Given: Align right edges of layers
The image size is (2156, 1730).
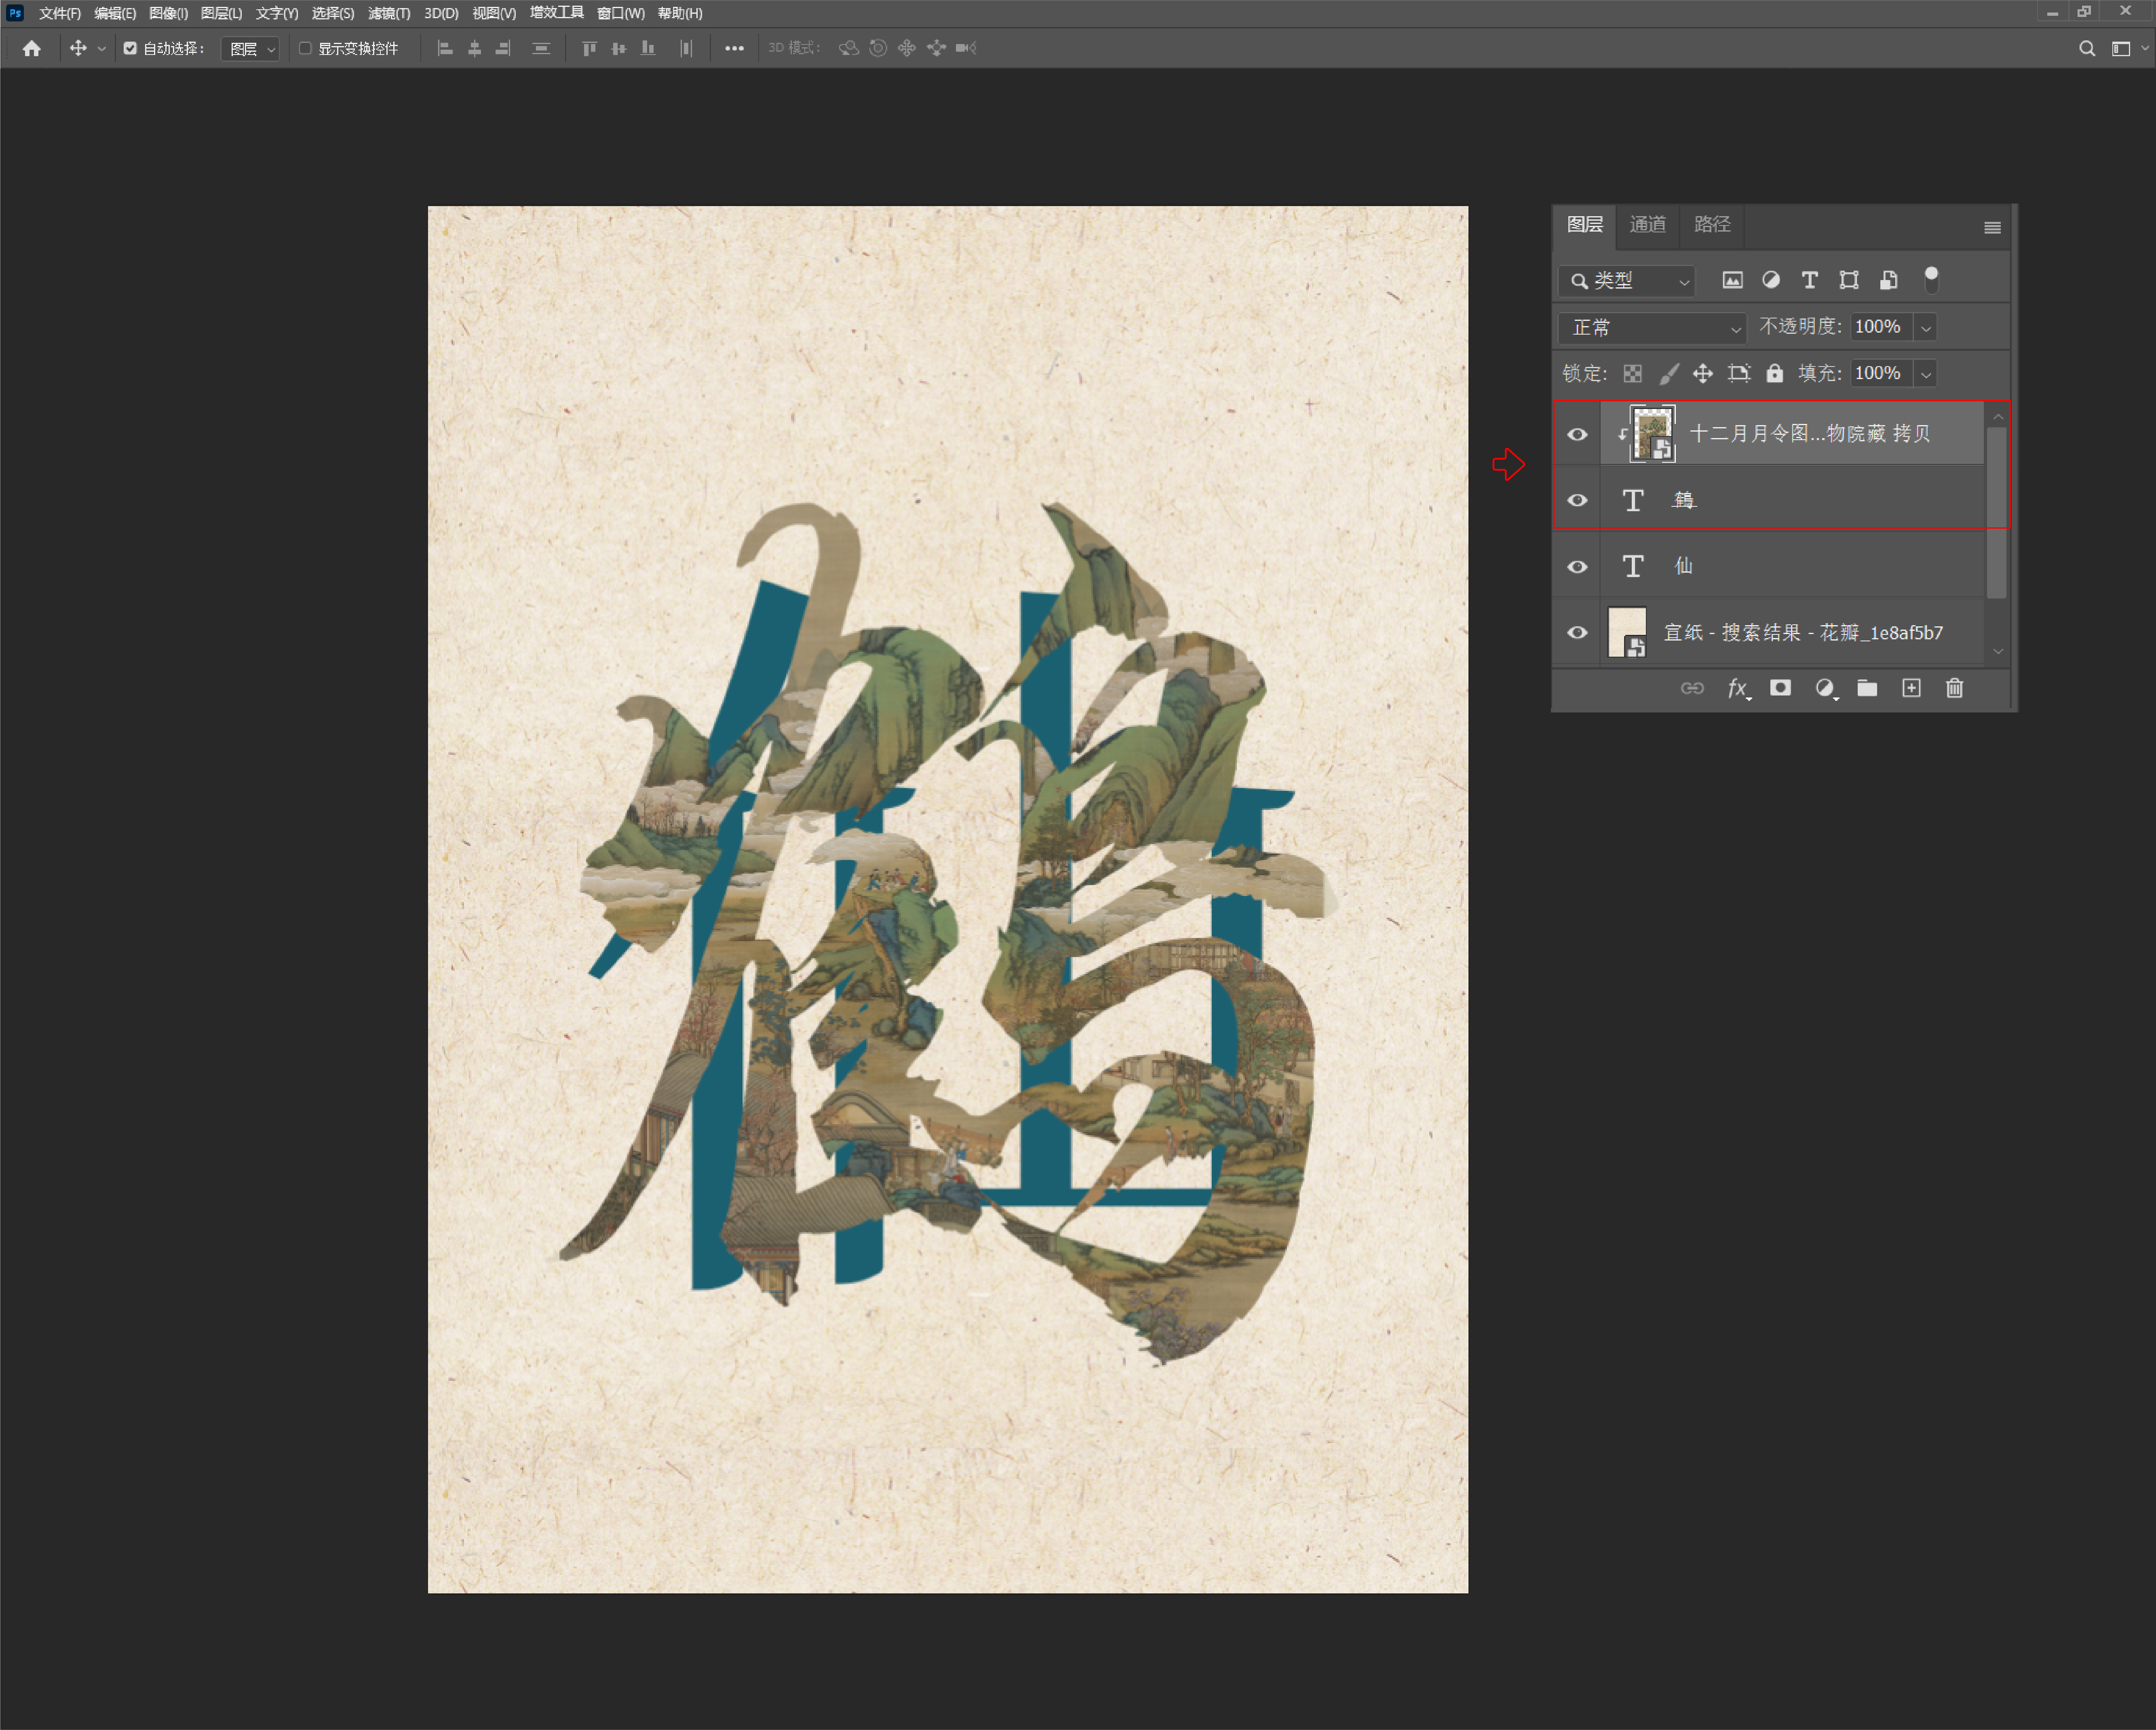Looking at the screenshot, I should (x=503, y=48).
